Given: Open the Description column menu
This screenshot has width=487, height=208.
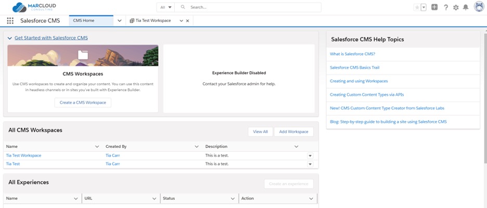Looking at the screenshot, I should pyautogui.click(x=296, y=147).
